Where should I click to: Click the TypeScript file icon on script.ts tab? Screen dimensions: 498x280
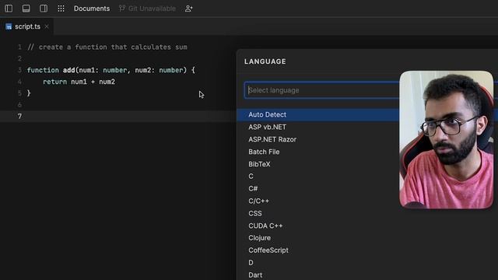[9, 27]
